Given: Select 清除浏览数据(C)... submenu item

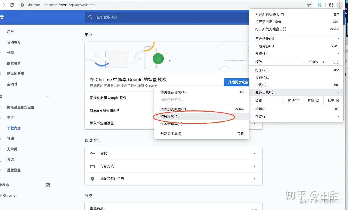Looking at the screenshot, I should [201, 109].
